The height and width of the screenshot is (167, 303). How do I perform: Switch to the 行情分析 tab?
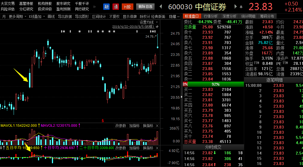[211, 16]
